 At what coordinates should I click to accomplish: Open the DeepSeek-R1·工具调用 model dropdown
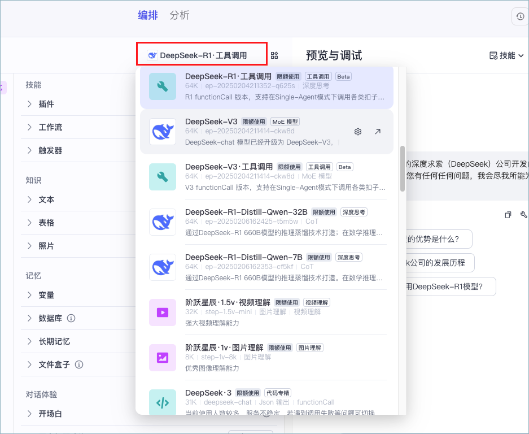[x=202, y=54]
